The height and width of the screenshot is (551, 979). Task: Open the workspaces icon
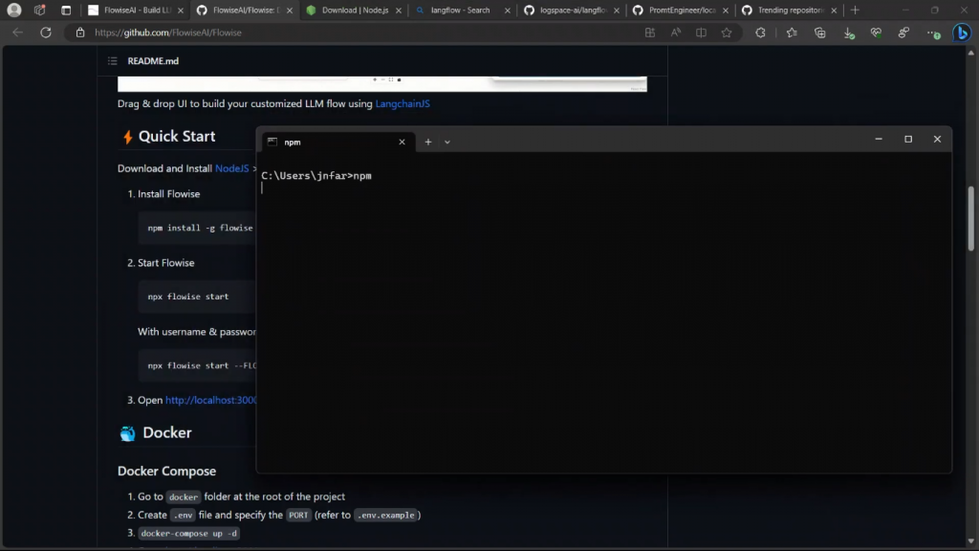tap(39, 10)
